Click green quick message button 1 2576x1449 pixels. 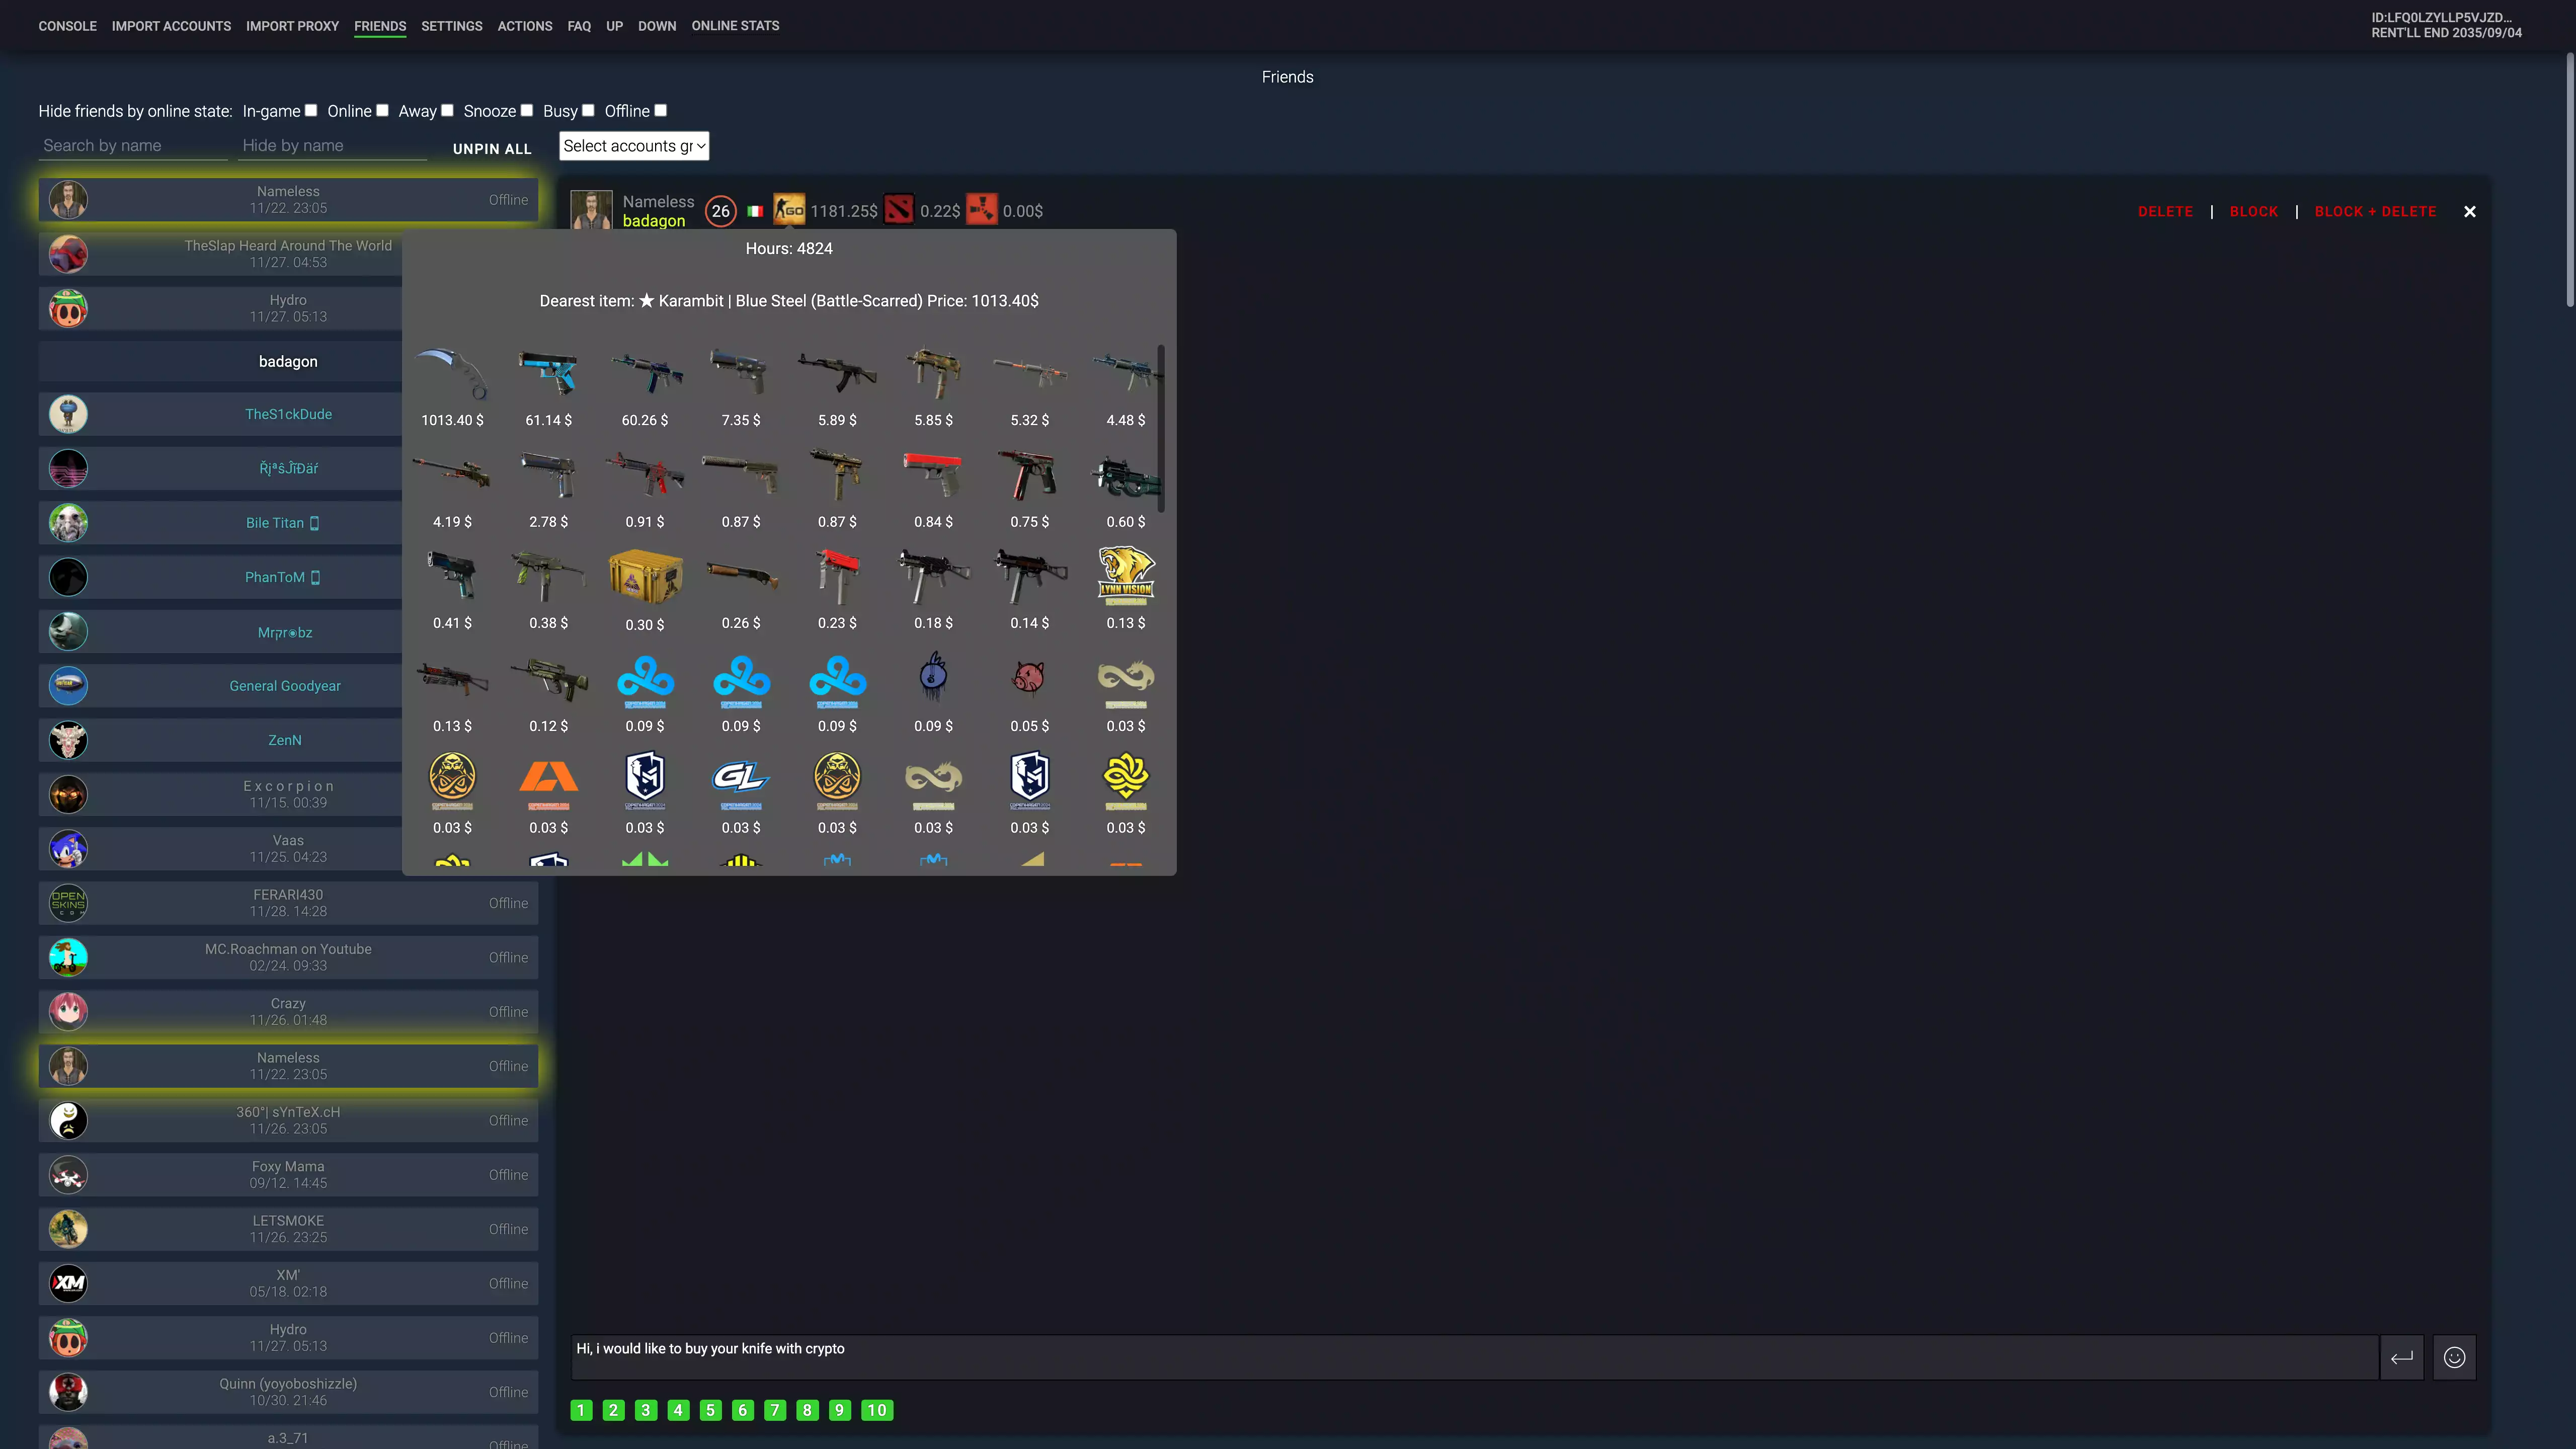[581, 1410]
